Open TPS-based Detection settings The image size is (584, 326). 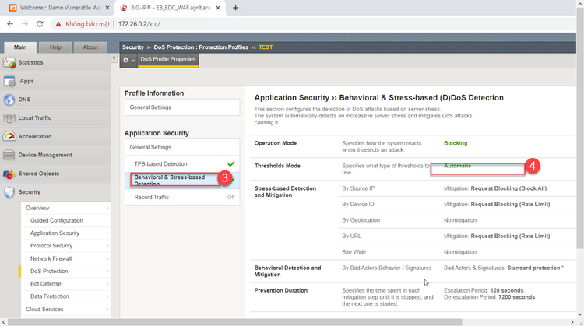(x=160, y=164)
